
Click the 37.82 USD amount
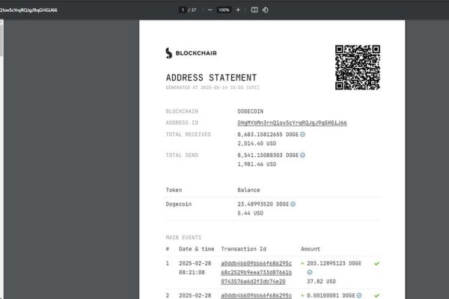(x=321, y=282)
